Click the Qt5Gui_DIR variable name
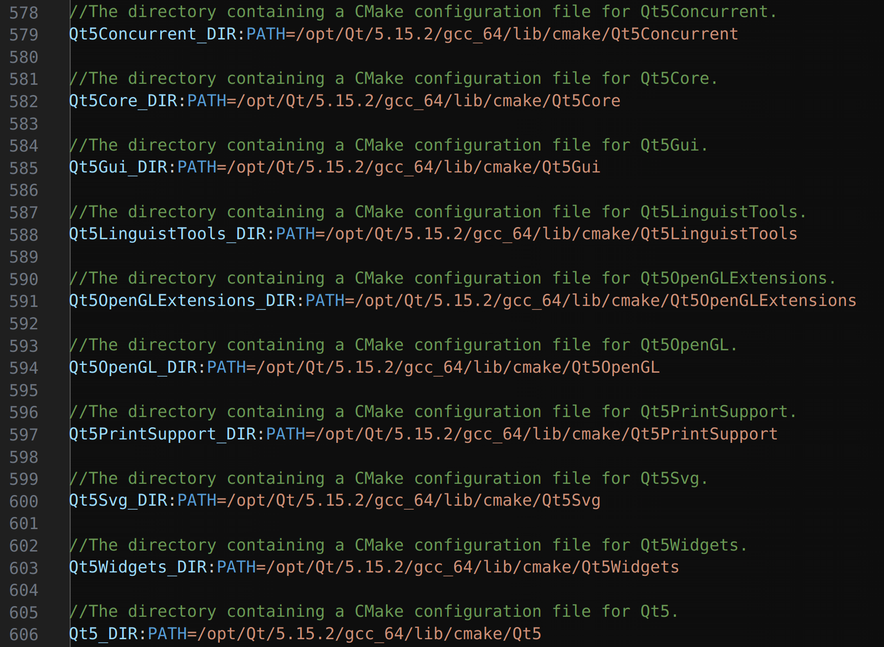 point(118,167)
